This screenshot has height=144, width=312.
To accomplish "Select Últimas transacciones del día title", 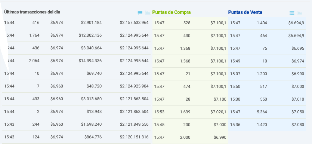I will (x=32, y=12).
